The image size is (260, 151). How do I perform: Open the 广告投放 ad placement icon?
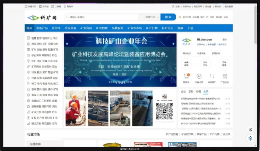click(x=225, y=76)
